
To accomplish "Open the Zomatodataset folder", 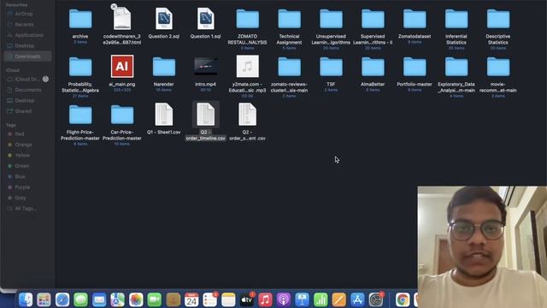I will pos(415,19).
